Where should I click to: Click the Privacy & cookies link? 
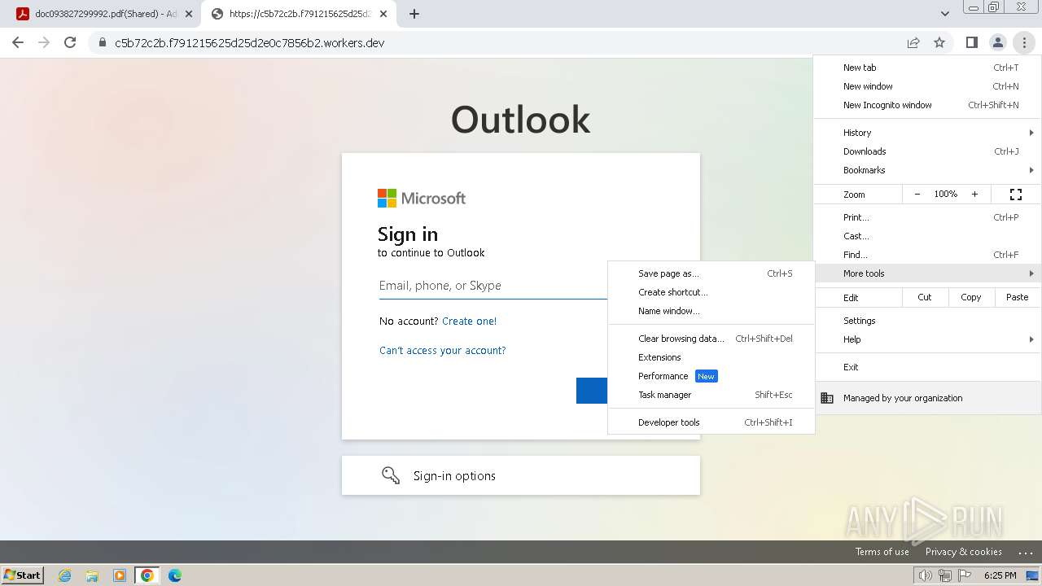pos(963,552)
